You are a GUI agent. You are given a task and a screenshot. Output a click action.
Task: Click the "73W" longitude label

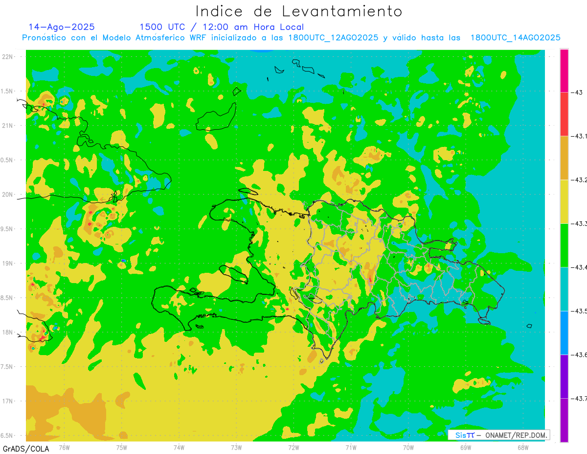(236, 447)
